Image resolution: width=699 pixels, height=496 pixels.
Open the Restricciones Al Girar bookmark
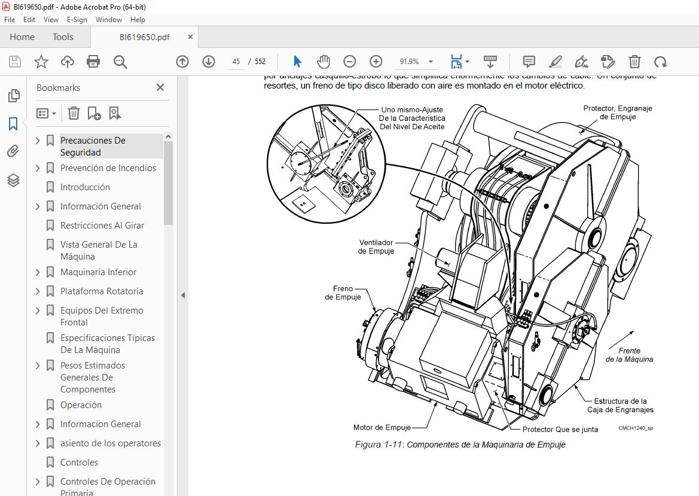click(x=102, y=225)
